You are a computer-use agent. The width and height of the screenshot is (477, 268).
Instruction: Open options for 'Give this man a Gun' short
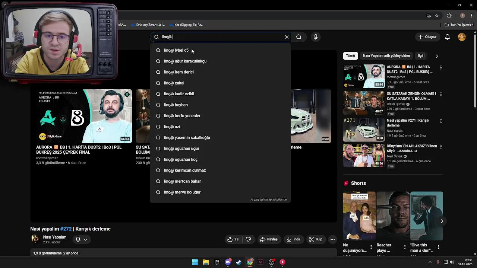pos(438,247)
